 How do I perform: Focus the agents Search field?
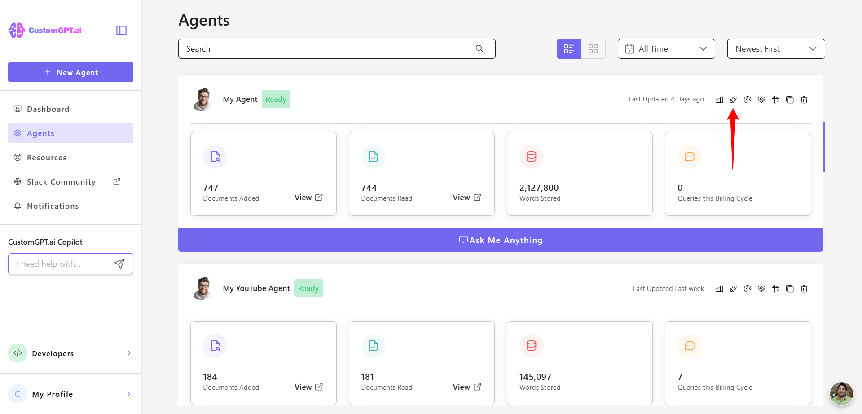(337, 48)
